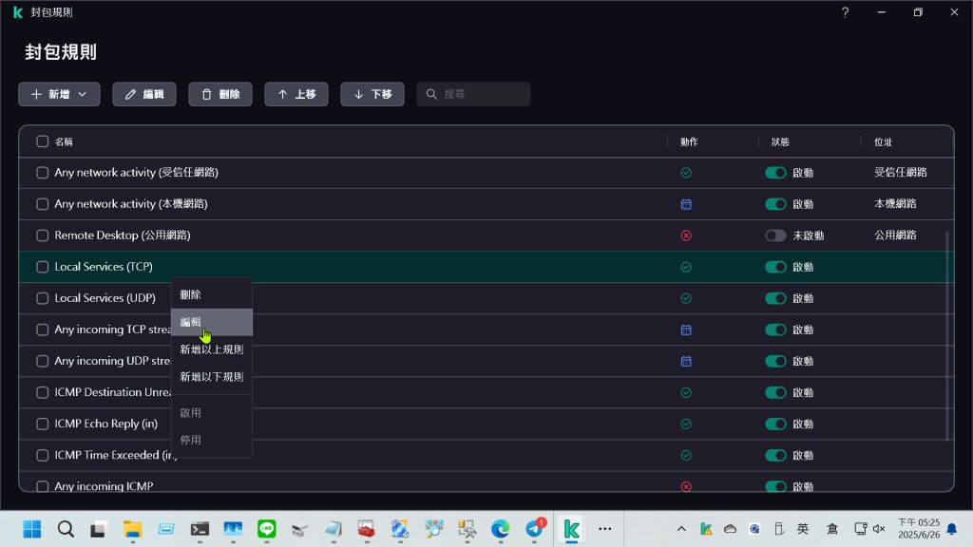Image resolution: width=973 pixels, height=547 pixels.
Task: Open the help question mark icon
Action: tap(845, 12)
